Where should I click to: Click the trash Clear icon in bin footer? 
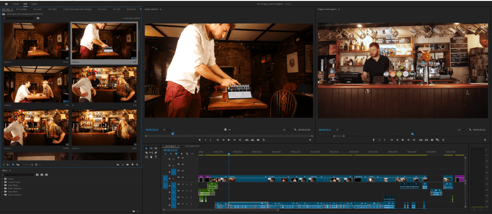137,165
